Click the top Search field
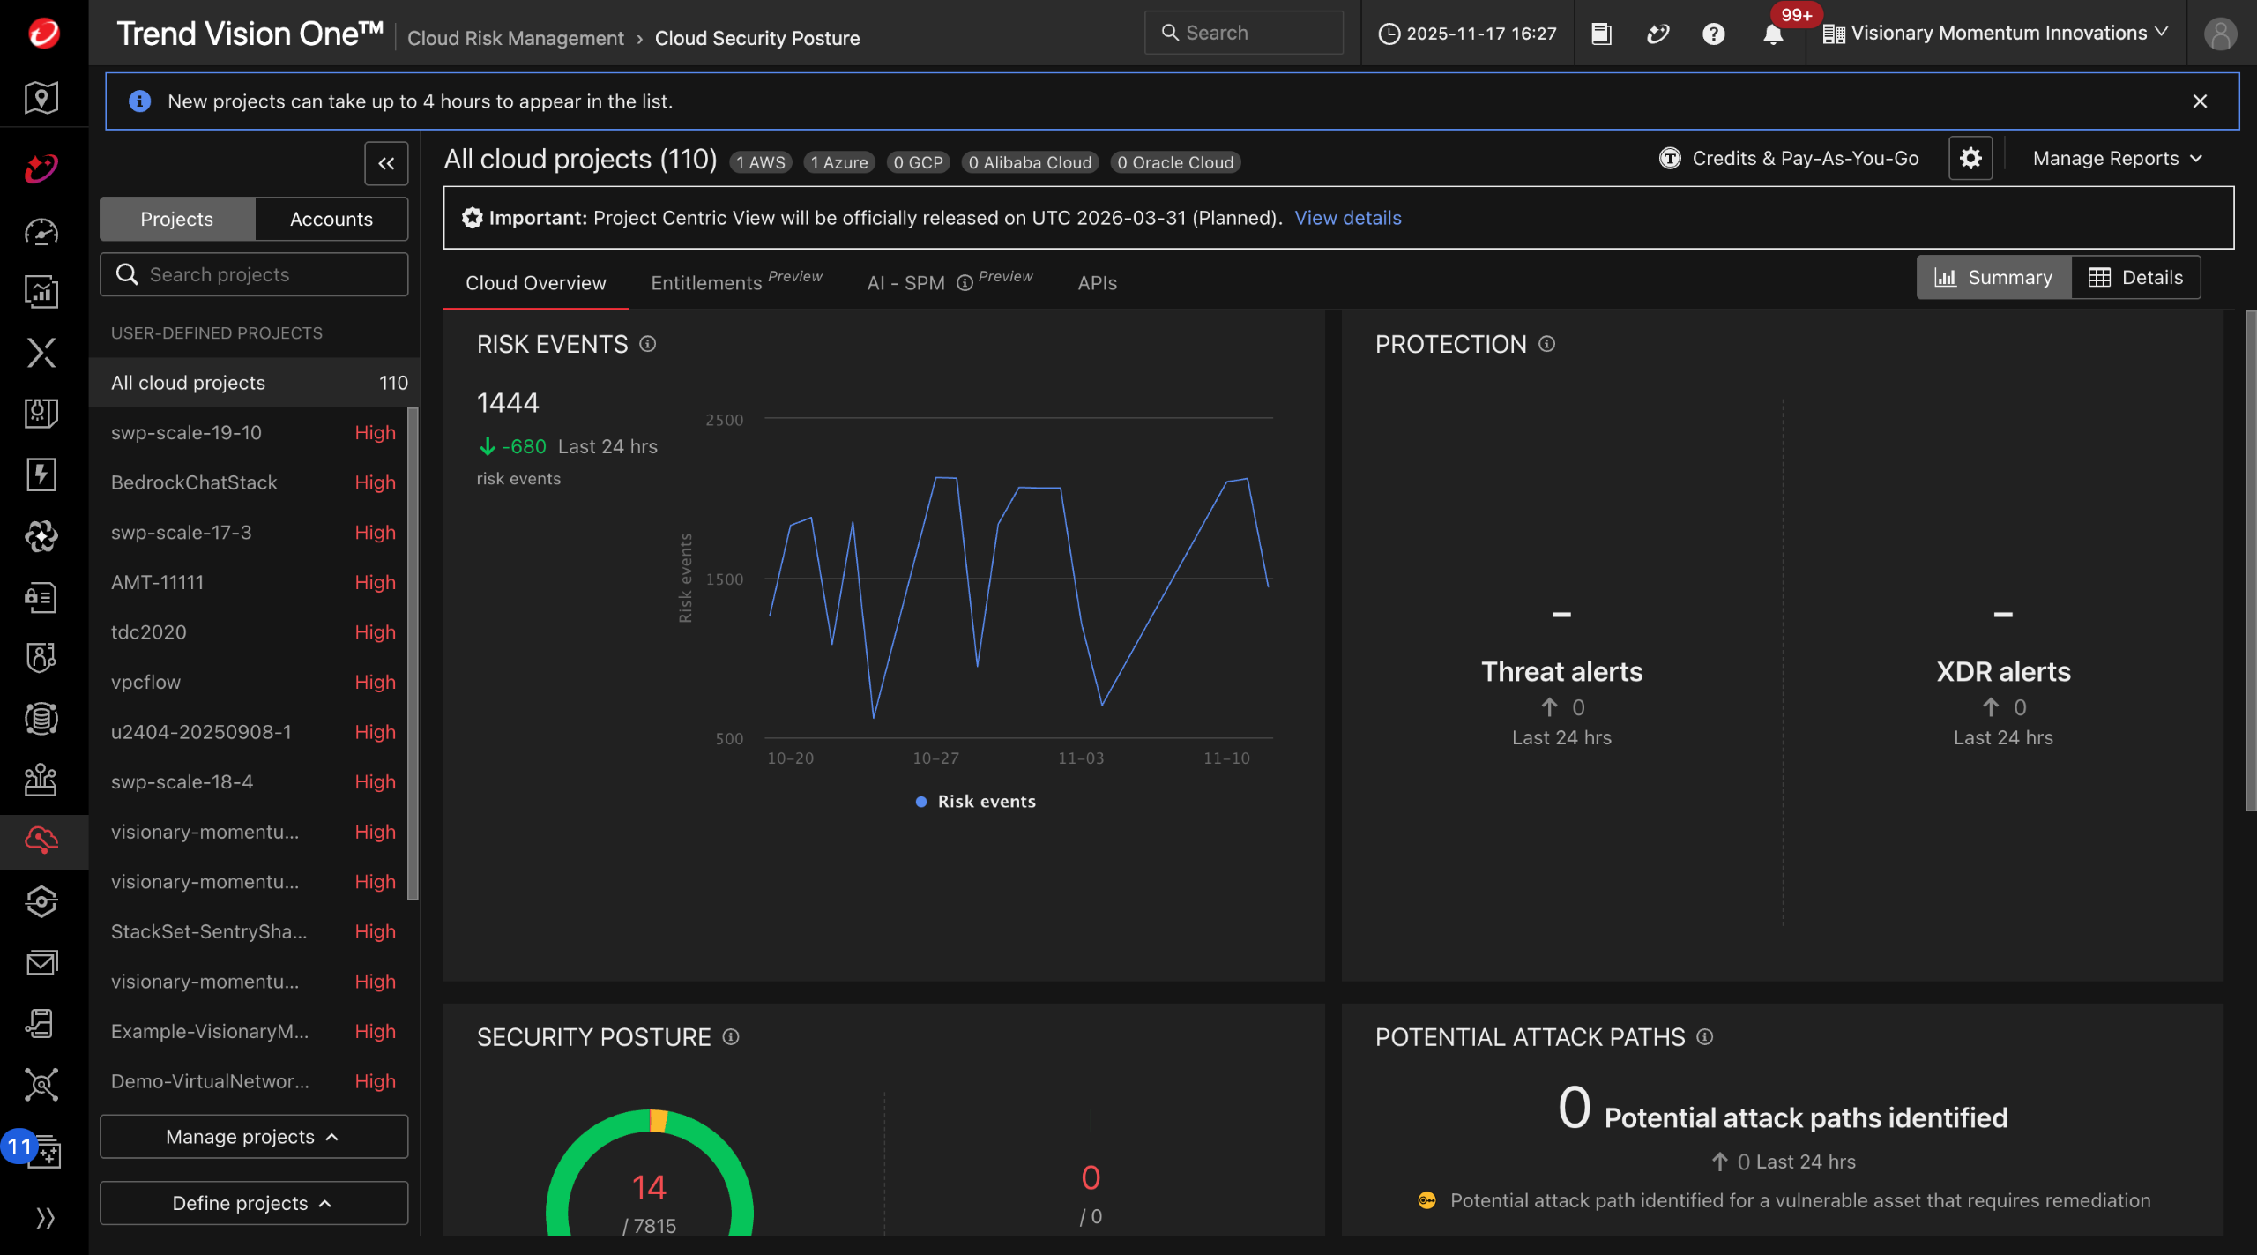 (x=1243, y=33)
